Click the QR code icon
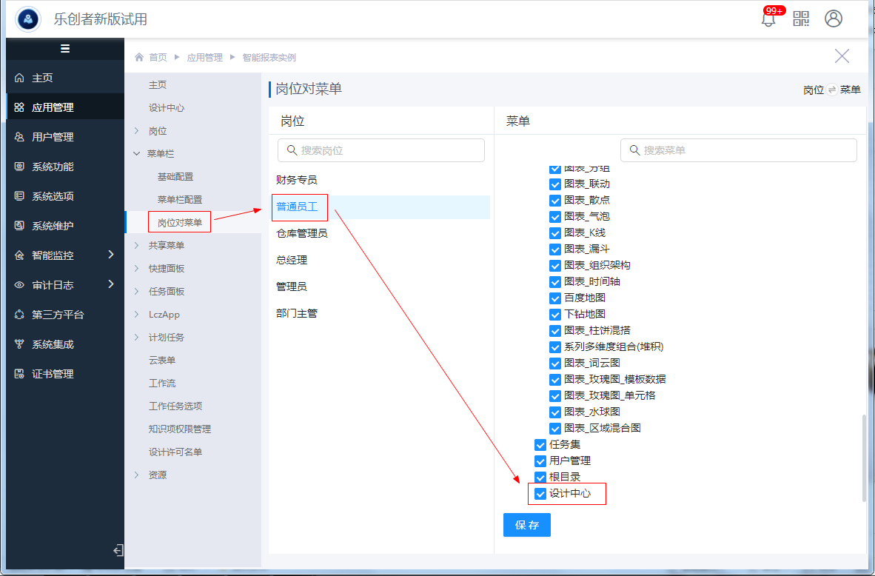The image size is (875, 576). point(801,19)
